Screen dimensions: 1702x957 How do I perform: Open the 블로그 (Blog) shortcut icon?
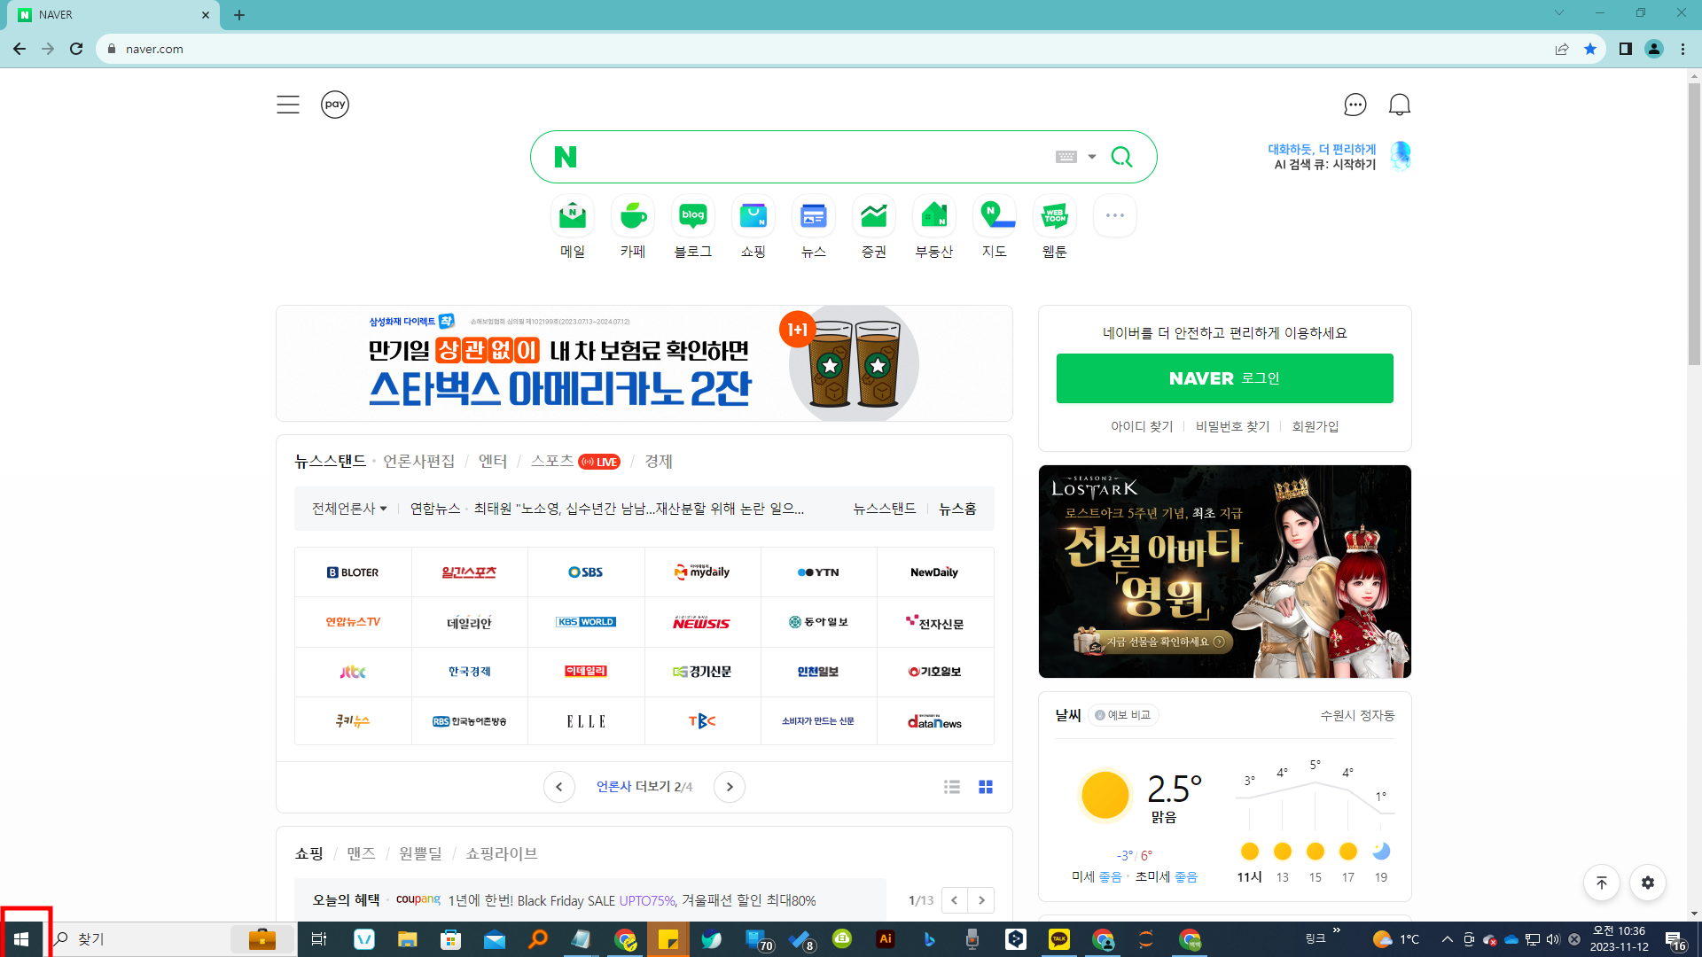(x=692, y=215)
